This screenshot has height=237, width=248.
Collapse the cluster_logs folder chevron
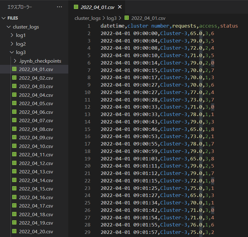tap(9, 27)
